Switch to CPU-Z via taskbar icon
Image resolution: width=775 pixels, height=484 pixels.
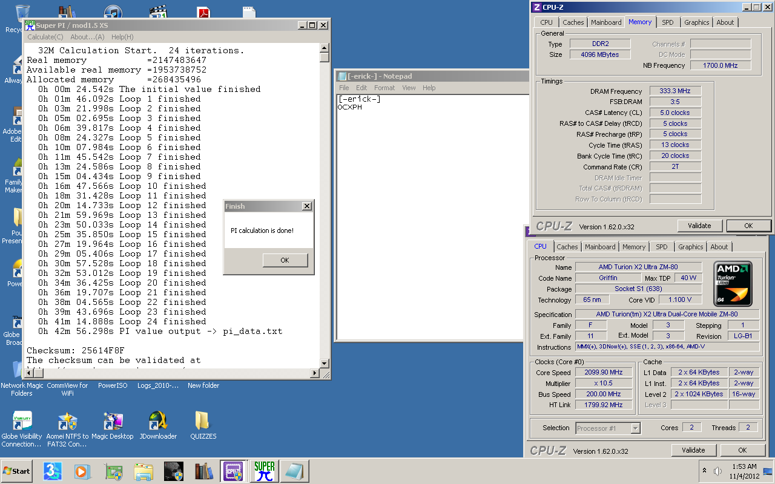(234, 471)
